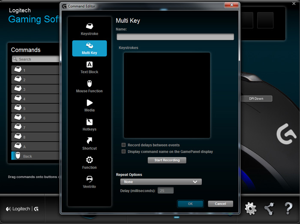Select command 1 in Commands list
The height and width of the screenshot is (224, 300).
36,70
